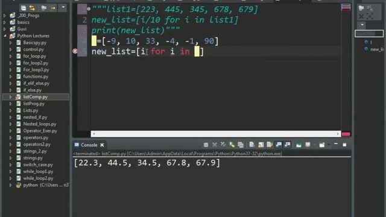The height and width of the screenshot is (217, 386).
Task: Select Operator_Exer.py in explorer
Action: (40, 131)
